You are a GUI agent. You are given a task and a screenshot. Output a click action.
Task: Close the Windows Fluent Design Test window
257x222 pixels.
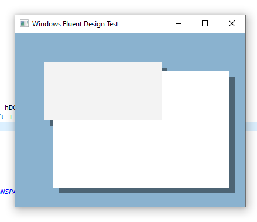click(x=232, y=23)
